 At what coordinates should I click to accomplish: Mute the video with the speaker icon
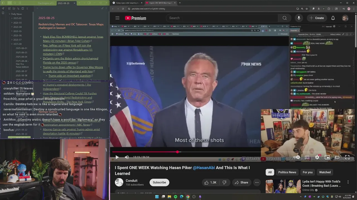127,157
